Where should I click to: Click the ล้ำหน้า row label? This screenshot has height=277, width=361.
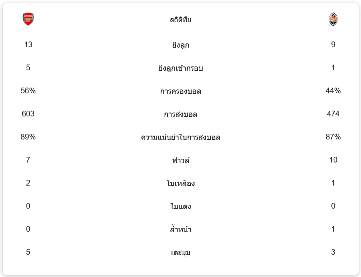[181, 229]
